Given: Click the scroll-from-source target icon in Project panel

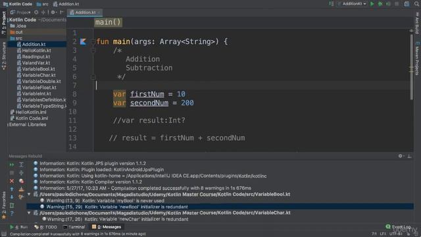Looking at the screenshot, I should point(36,13).
